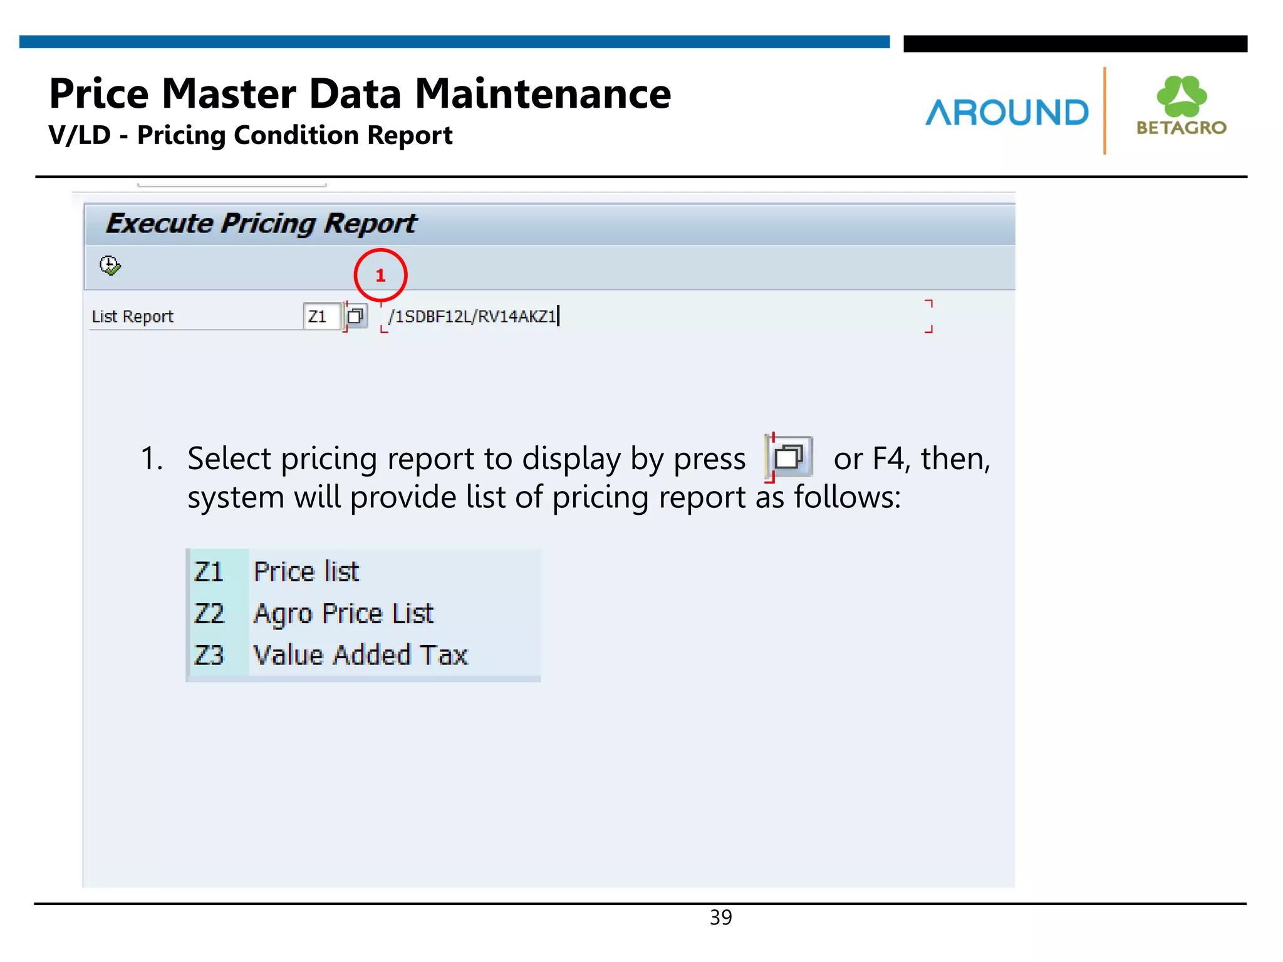Click the Z1 code in the report list
Viewport: 1283px width, 962px height.
[x=209, y=572]
